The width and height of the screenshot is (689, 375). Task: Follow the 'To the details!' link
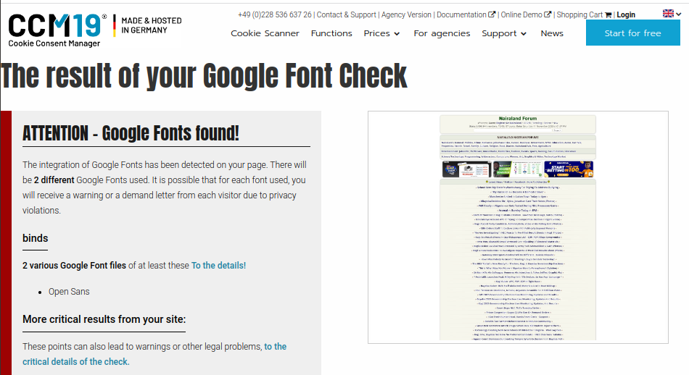[x=218, y=266]
